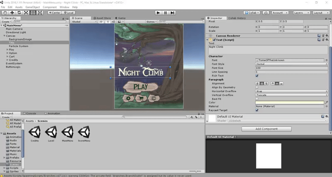Click the font object picker circle
Viewport: 332px width, 177px height.
[x=327, y=60]
